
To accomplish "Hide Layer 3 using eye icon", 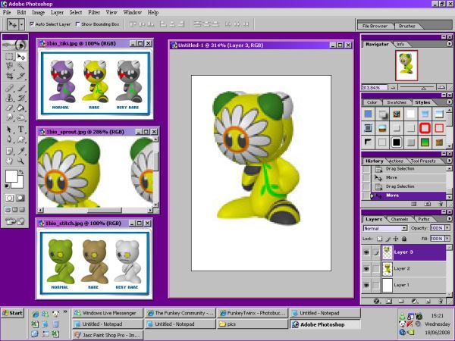I will point(366,252).
